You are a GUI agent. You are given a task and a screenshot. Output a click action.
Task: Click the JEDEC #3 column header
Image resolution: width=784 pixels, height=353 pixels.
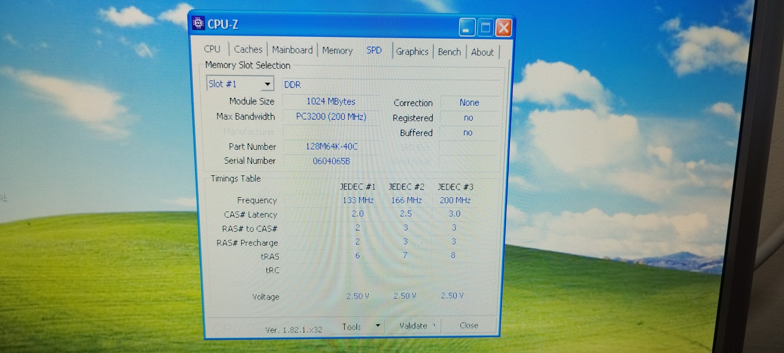point(456,187)
